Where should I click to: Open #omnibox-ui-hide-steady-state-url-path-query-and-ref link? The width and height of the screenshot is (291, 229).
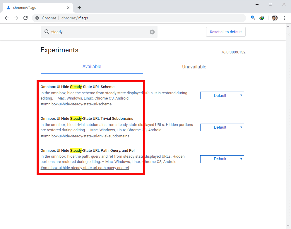click(85, 168)
